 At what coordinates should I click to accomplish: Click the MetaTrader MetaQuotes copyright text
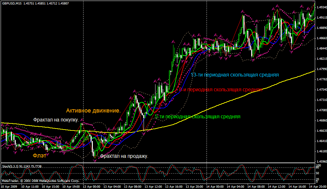tap(40, 181)
